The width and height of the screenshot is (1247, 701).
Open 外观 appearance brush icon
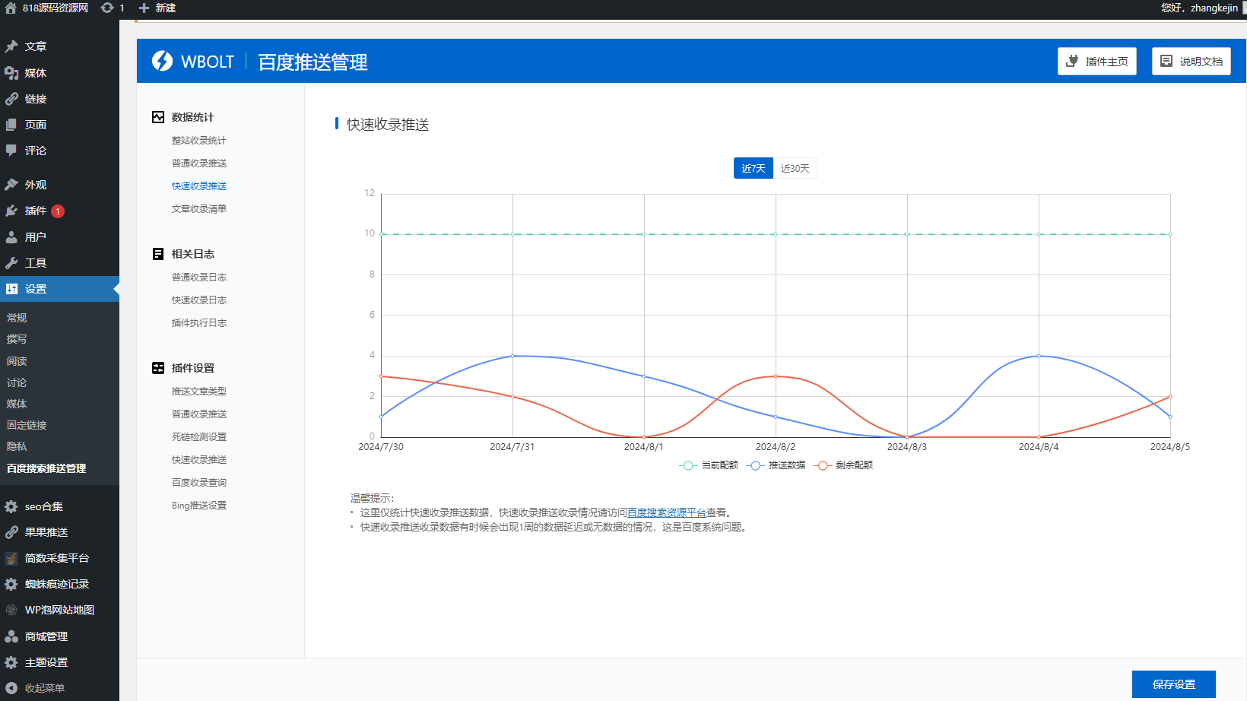(x=11, y=185)
